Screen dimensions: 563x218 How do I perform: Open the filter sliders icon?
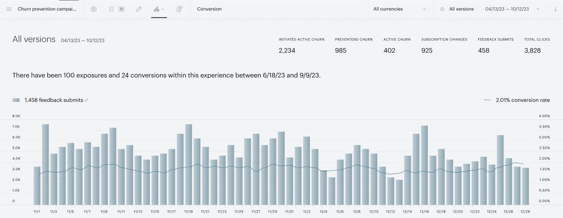click(112, 9)
